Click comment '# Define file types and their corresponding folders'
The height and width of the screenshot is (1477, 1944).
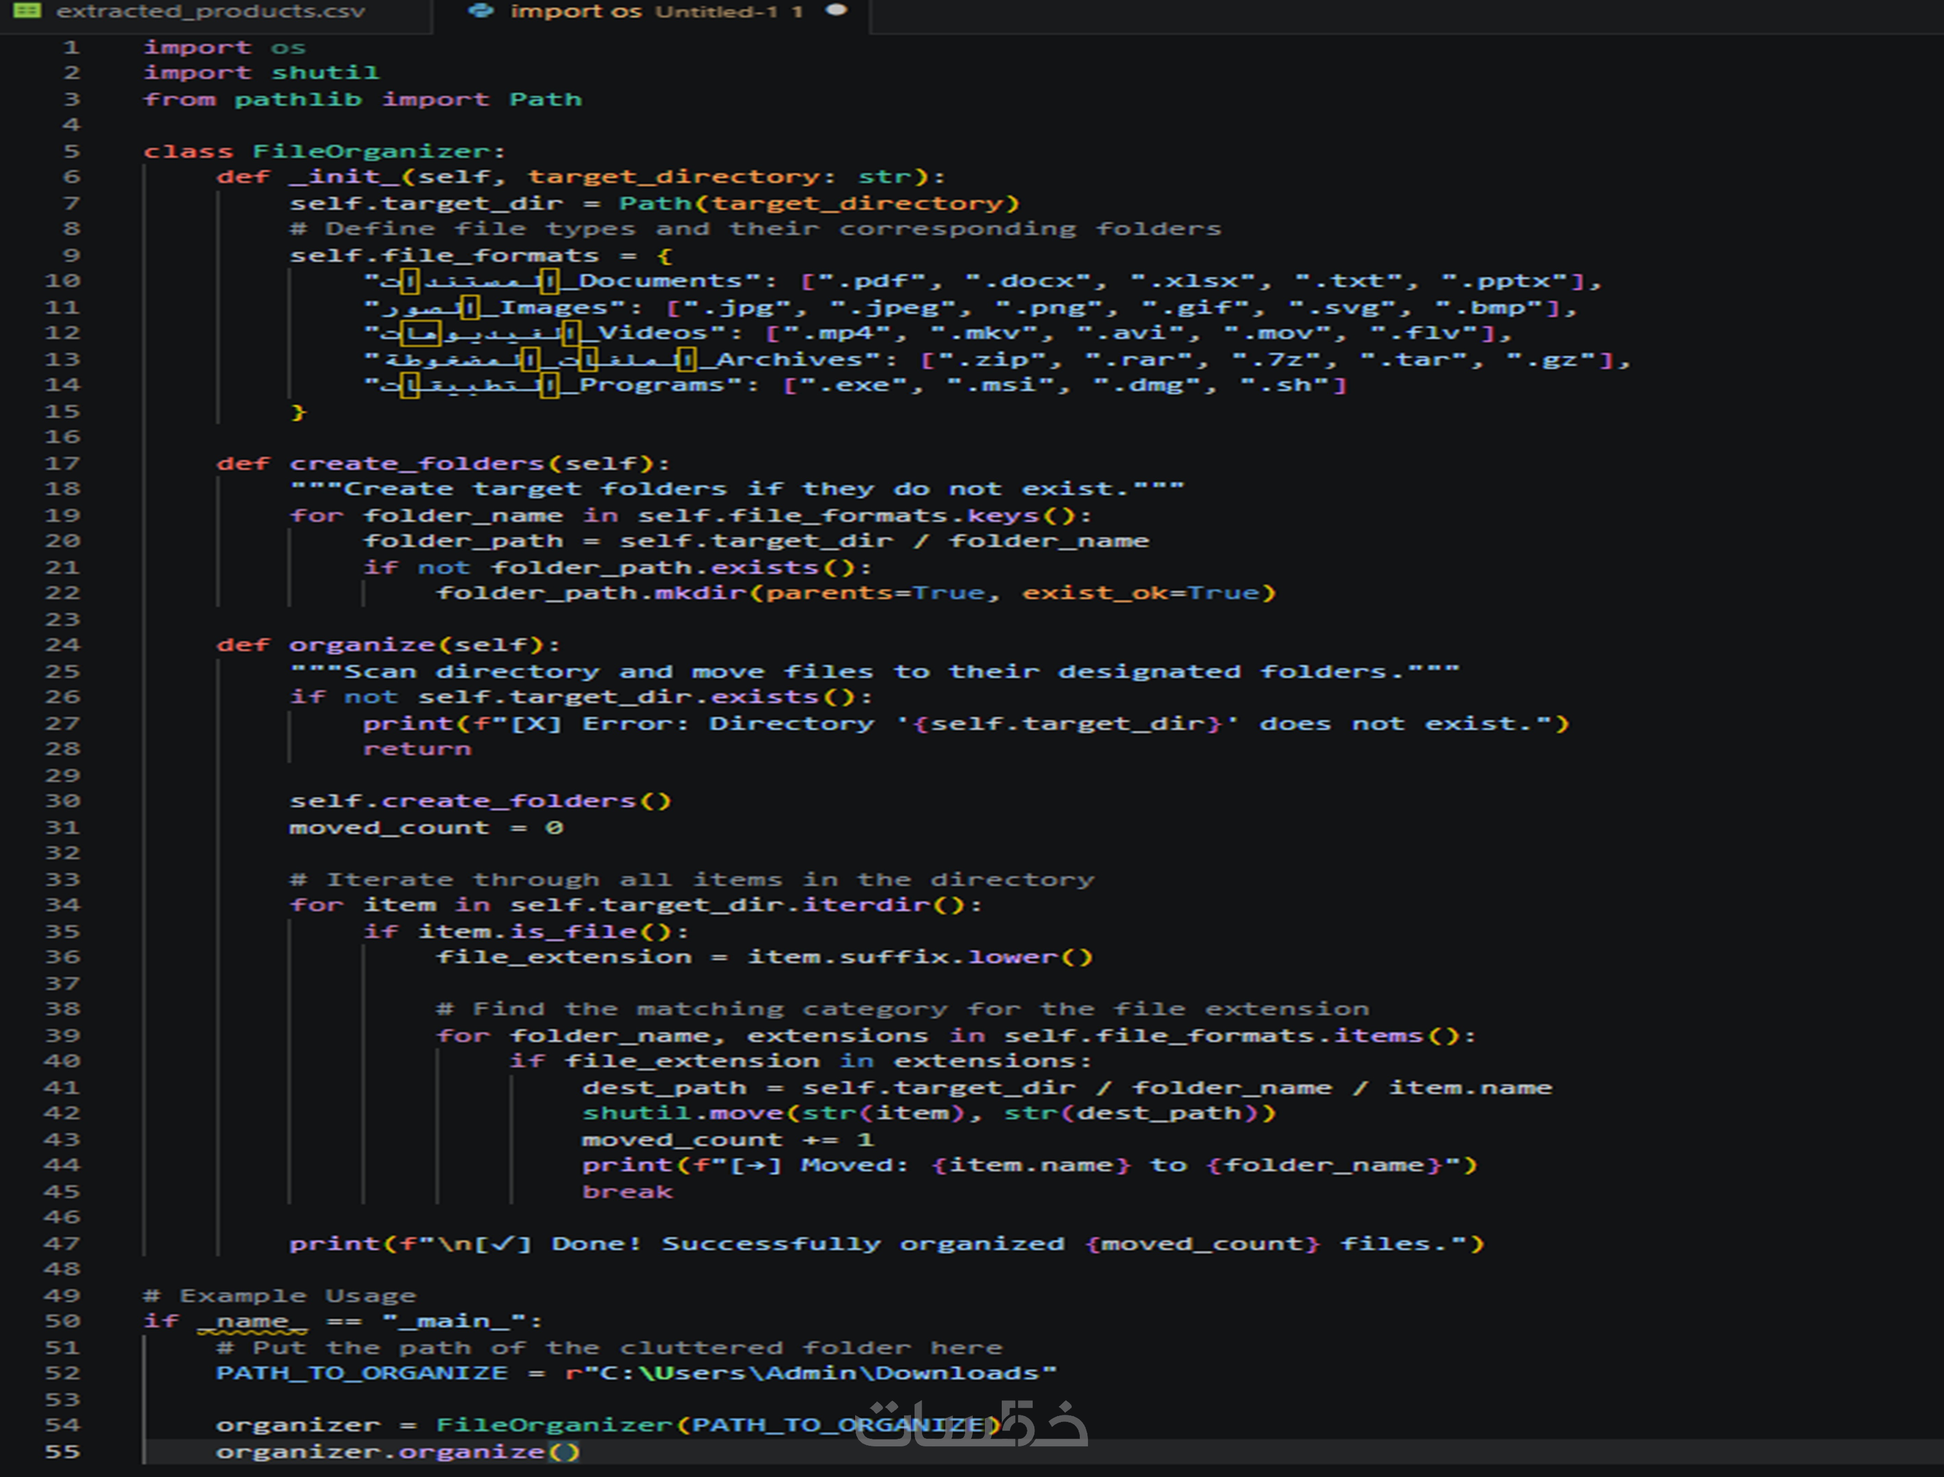tap(755, 230)
